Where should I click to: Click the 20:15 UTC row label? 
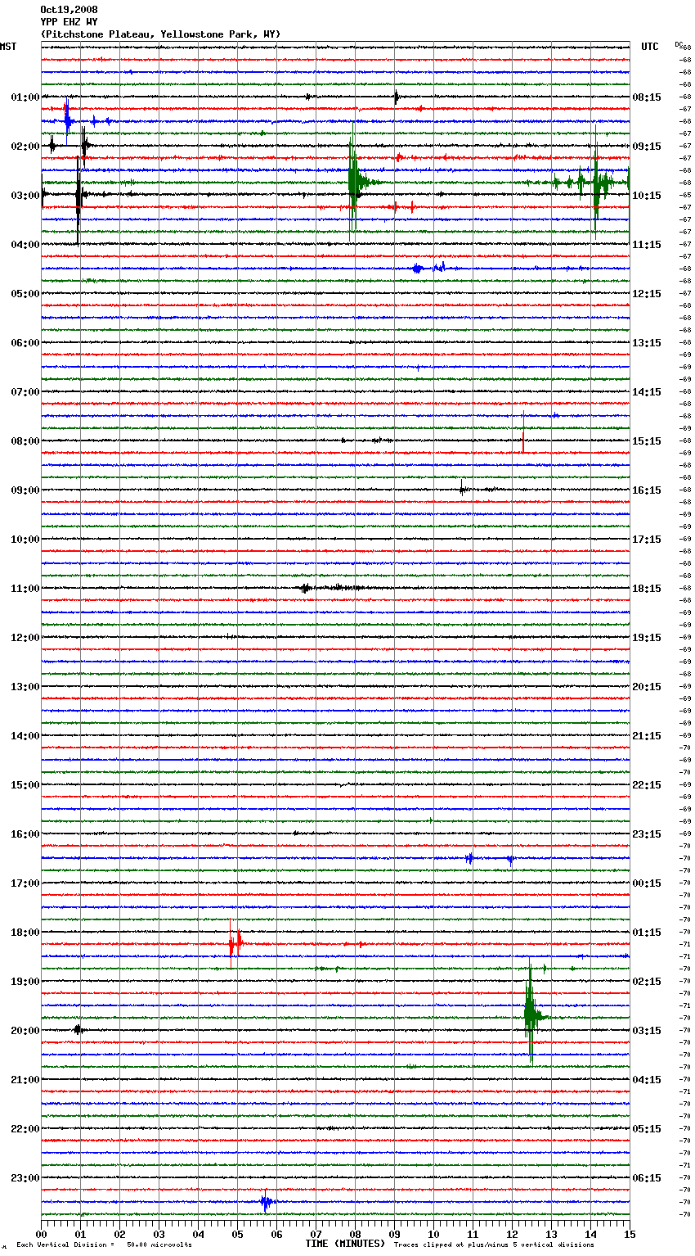(647, 687)
